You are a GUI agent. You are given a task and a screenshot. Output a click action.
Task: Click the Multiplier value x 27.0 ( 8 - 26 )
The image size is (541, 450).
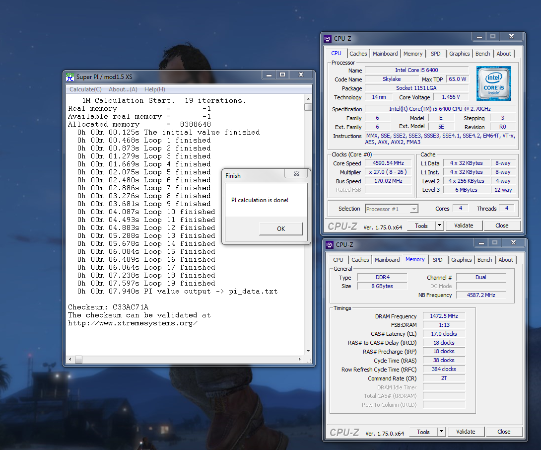[x=388, y=172]
